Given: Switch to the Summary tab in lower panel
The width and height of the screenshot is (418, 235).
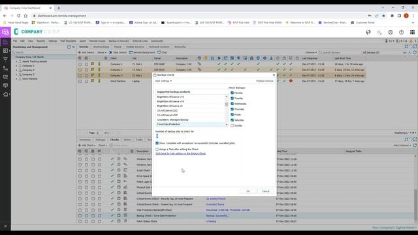Looking at the screenshot, I should pyautogui.click(x=85, y=140).
